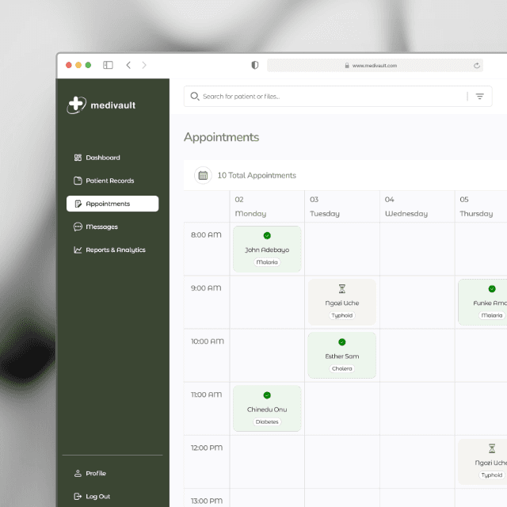Go forward with the browser forward arrow
Viewport: 507px width, 507px height.
point(144,65)
